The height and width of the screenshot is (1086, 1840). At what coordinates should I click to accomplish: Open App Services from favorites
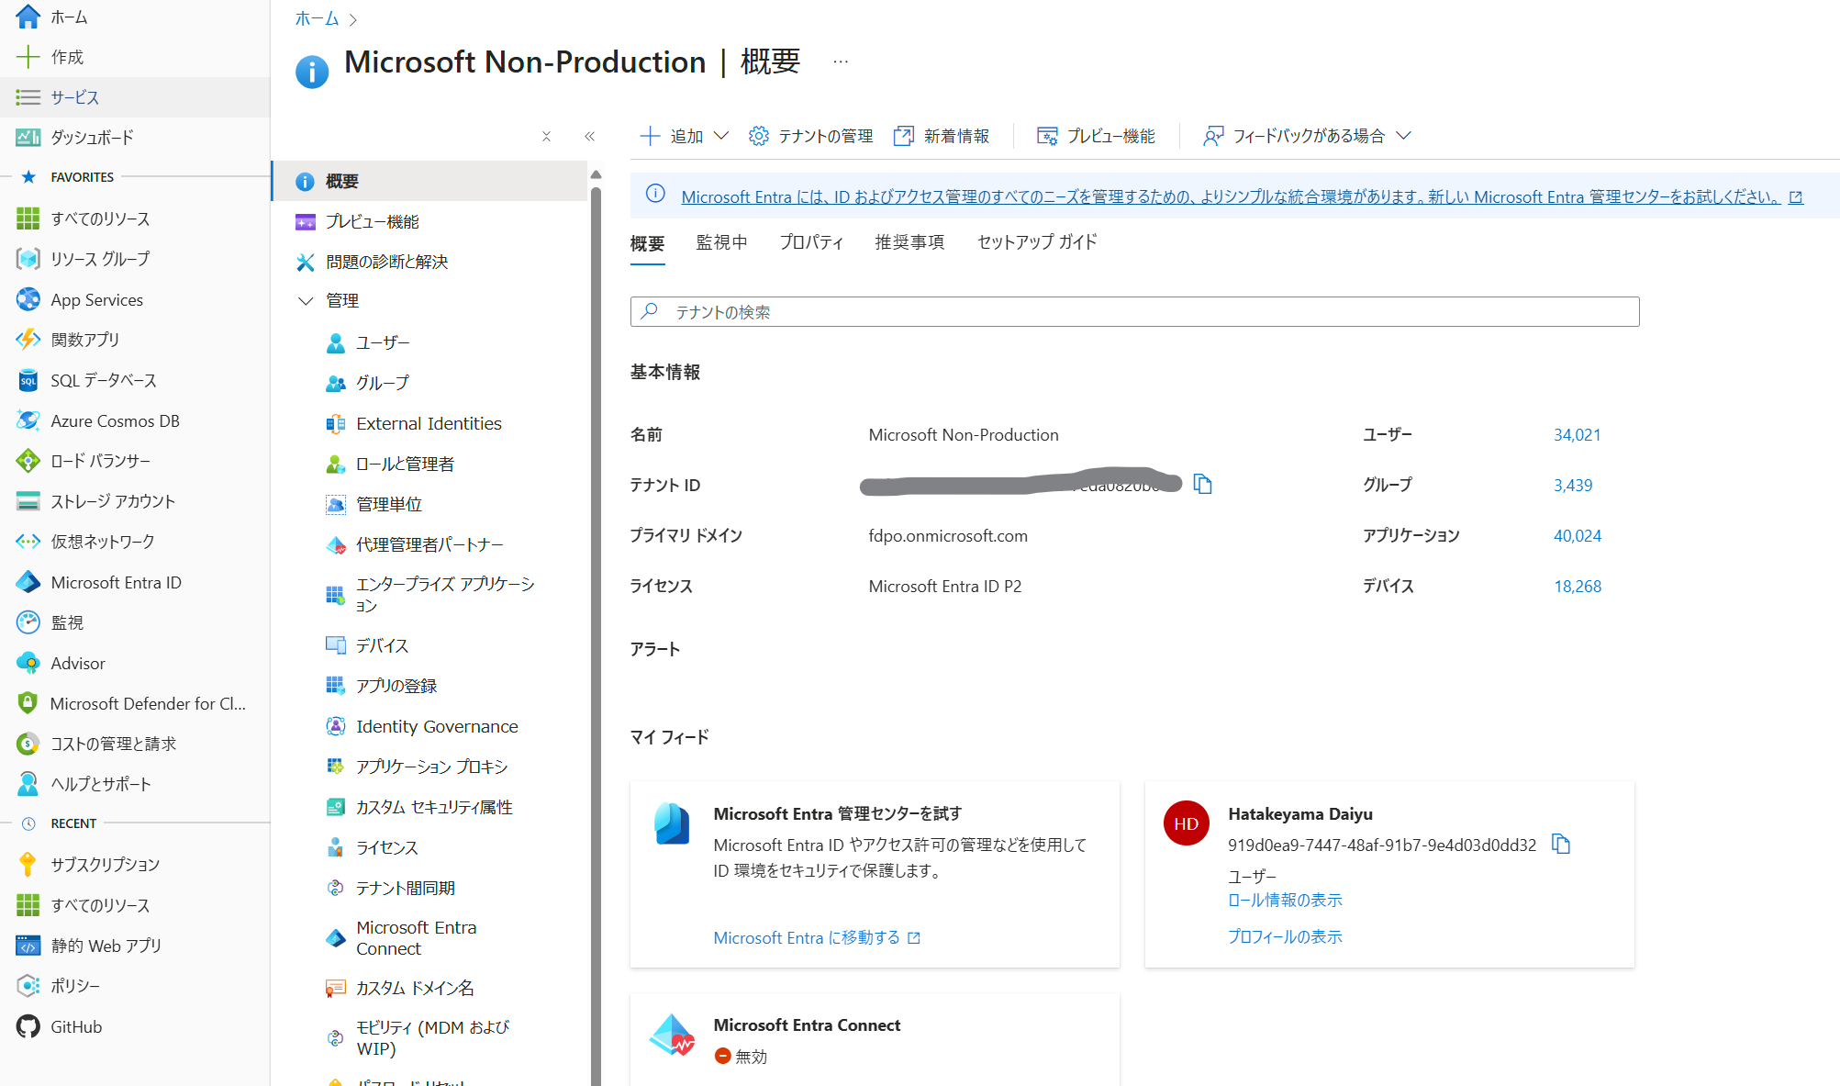(x=96, y=299)
